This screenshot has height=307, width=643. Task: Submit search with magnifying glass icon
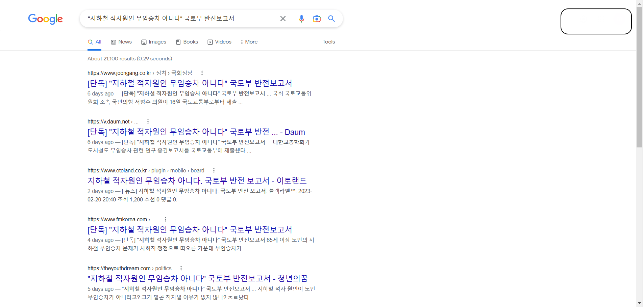[x=331, y=19]
